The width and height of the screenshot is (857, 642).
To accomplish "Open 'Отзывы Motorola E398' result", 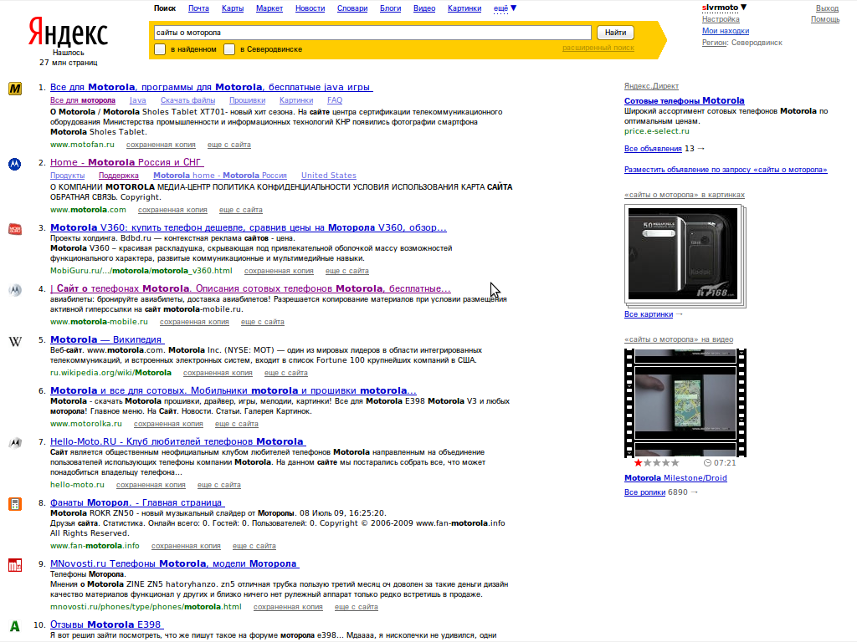I will click(106, 624).
